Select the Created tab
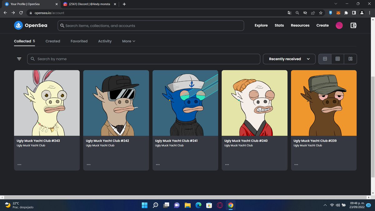This screenshot has height=211, width=375. (53, 41)
